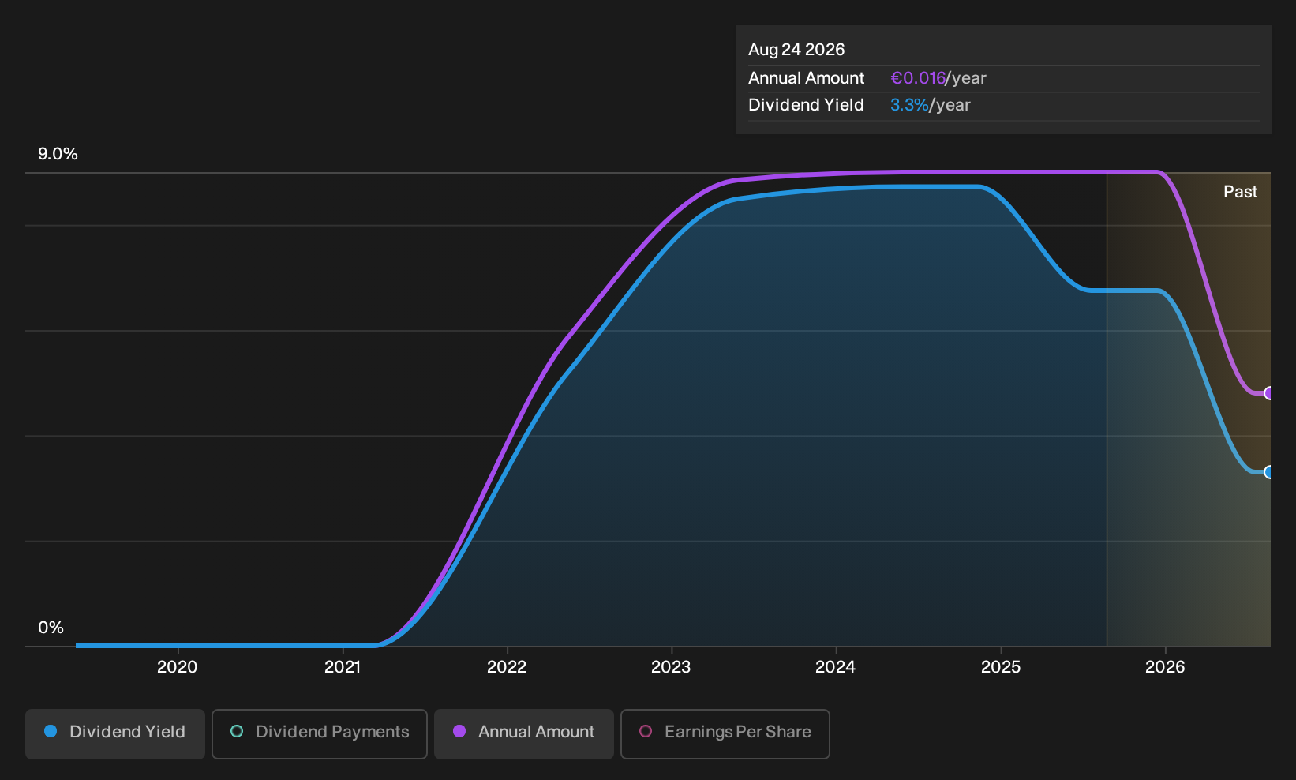The width and height of the screenshot is (1296, 780).
Task: Click the pink Earnings Per Share circle
Action: [646, 732]
